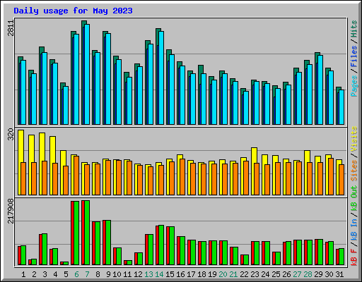Image resolution: width=362 pixels, height=282 pixels.
Task: Click the 'kB F' legend label
Action: pos(354,257)
